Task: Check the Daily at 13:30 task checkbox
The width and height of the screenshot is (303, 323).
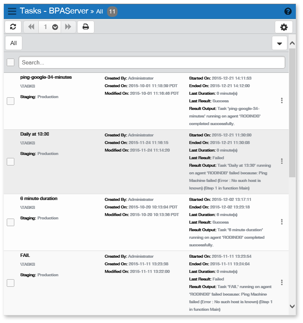Action: click(x=11, y=162)
